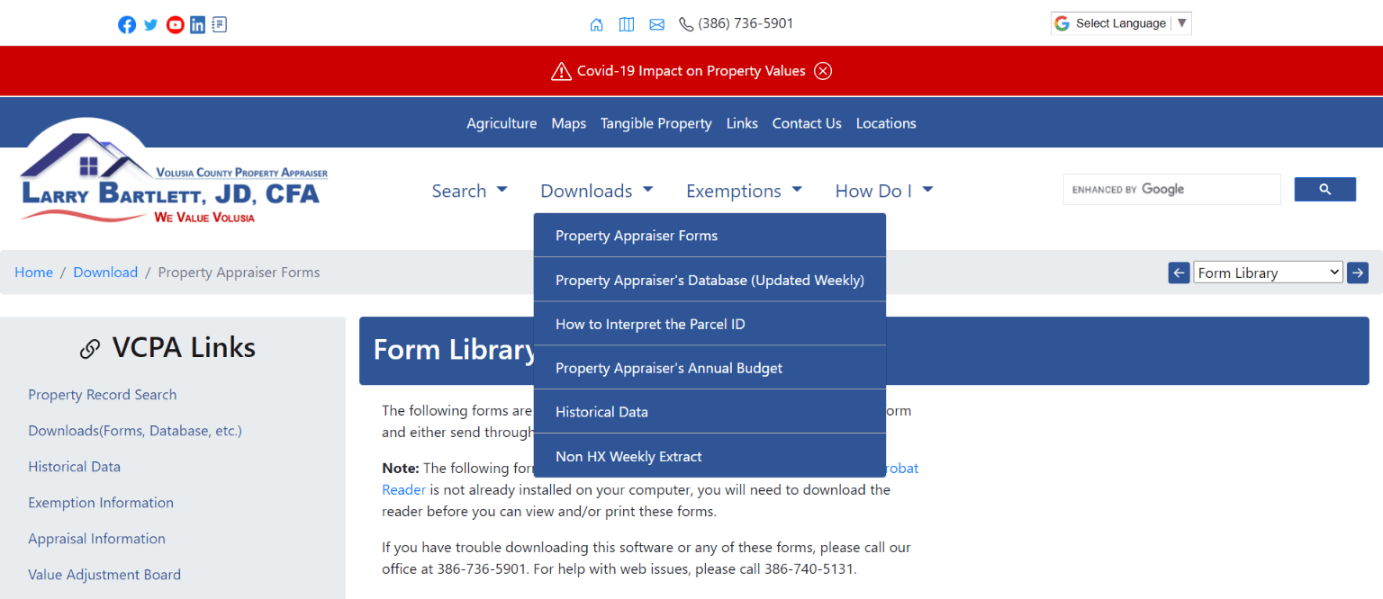Click the right arrow beside Form Library
The width and height of the screenshot is (1383, 599).
[x=1357, y=272]
